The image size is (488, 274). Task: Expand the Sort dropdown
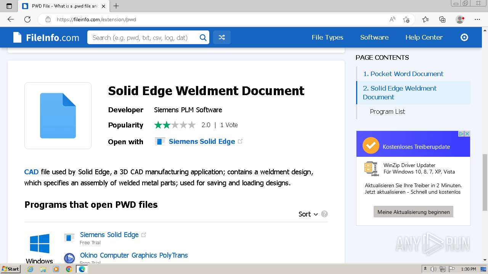[308, 214]
